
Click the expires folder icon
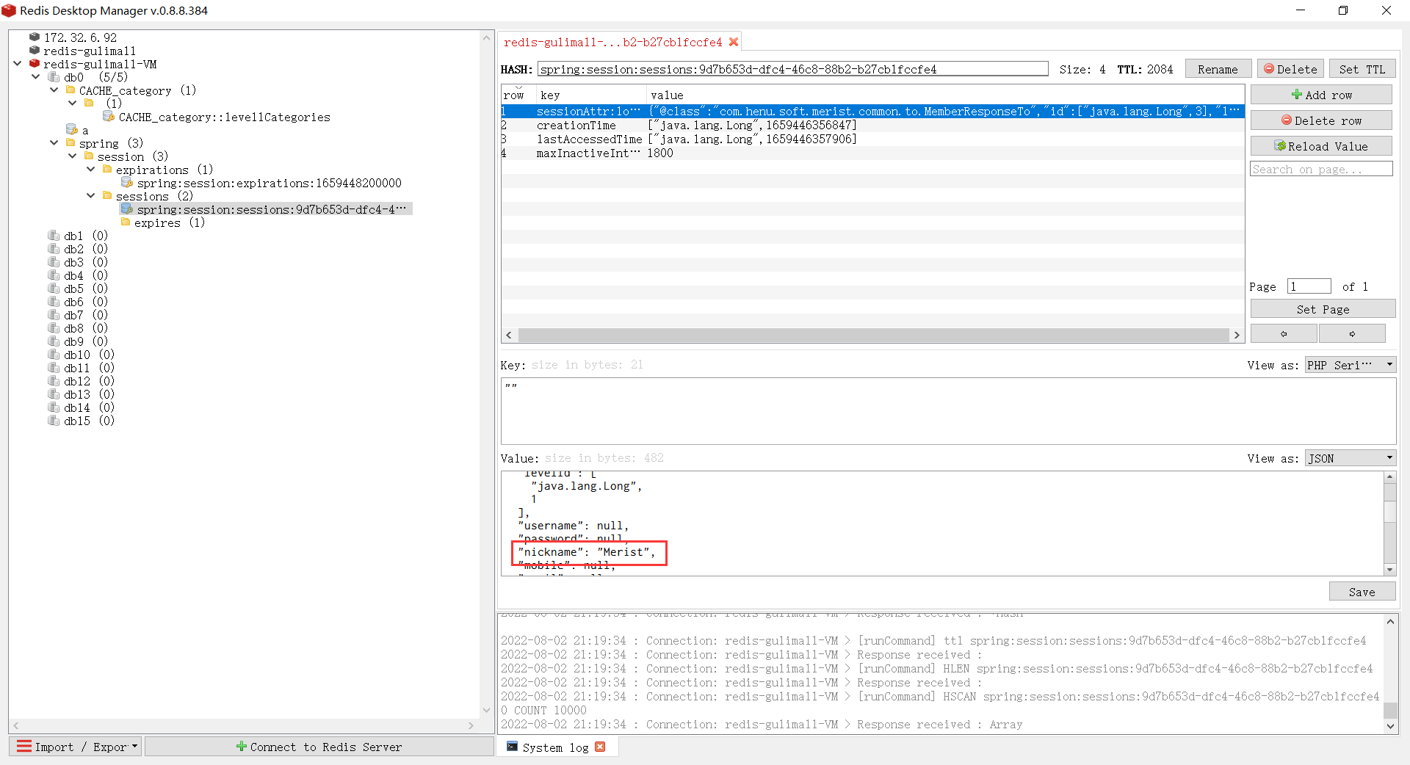126,222
